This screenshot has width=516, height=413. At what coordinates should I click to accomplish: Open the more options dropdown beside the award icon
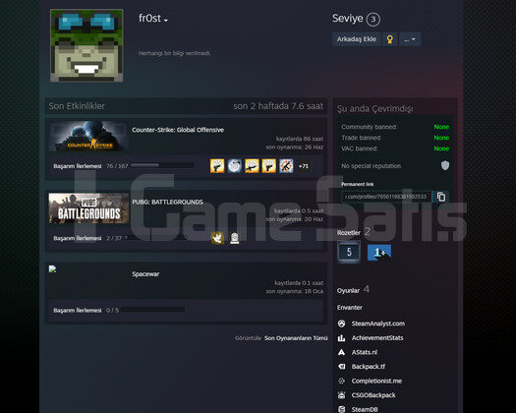410,39
